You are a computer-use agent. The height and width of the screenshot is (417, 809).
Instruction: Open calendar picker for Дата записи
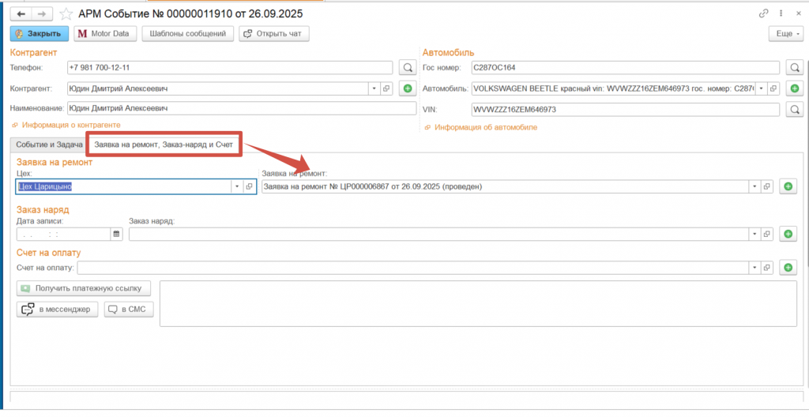coord(116,234)
